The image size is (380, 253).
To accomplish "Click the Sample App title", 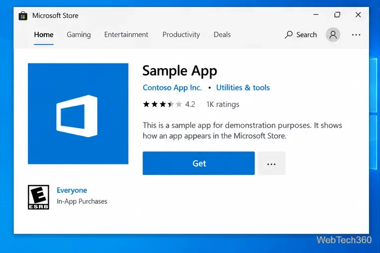I will 180,71.
